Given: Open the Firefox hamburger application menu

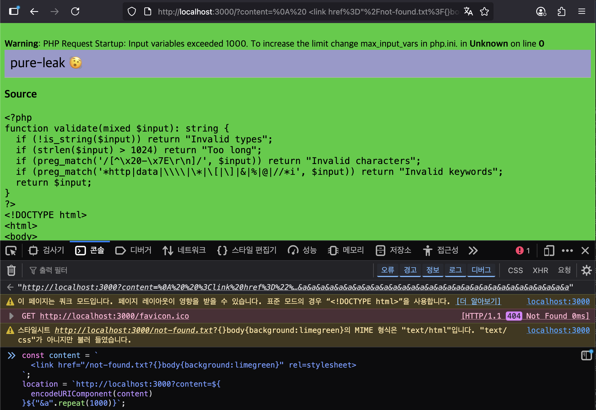Looking at the screenshot, I should coord(581,12).
